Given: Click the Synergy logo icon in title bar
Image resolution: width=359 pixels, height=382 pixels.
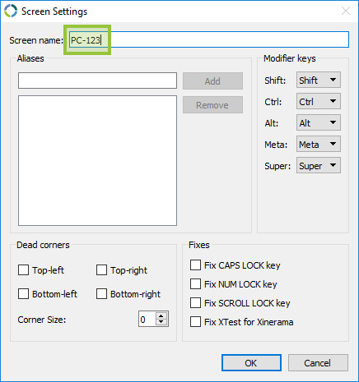Looking at the screenshot, I should click(11, 11).
